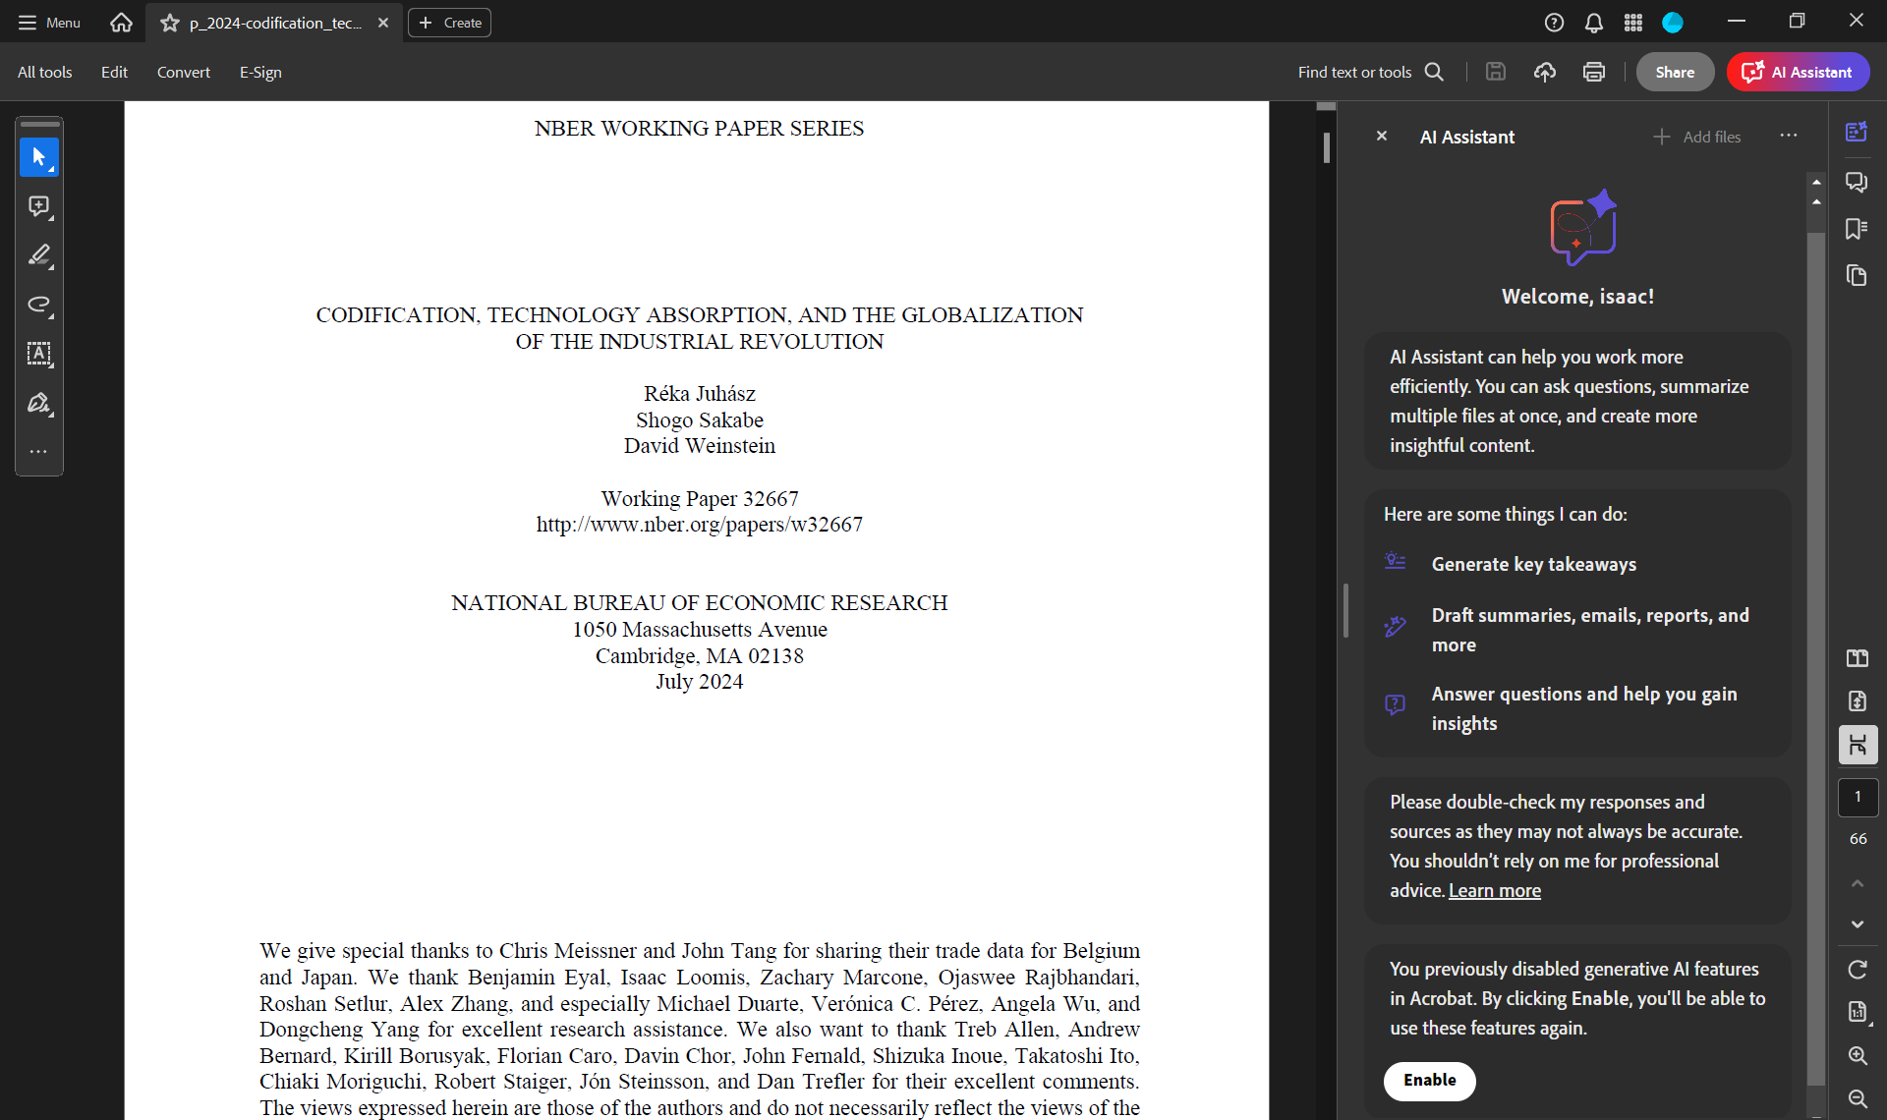The image size is (1887, 1120).
Task: Click the print document icon
Action: click(1593, 72)
